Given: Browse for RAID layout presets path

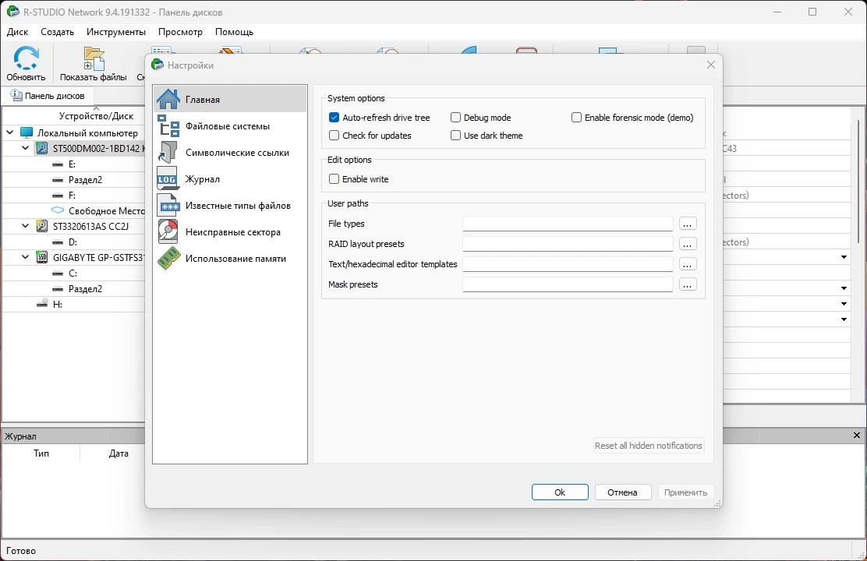Looking at the screenshot, I should 688,244.
